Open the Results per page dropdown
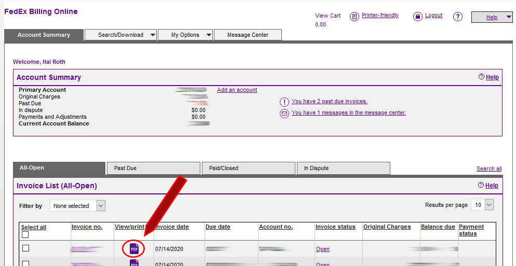The image size is (516, 266). pyautogui.click(x=482, y=205)
